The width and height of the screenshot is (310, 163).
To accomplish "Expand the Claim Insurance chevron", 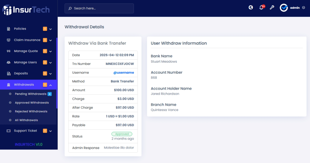I will point(50,40).
